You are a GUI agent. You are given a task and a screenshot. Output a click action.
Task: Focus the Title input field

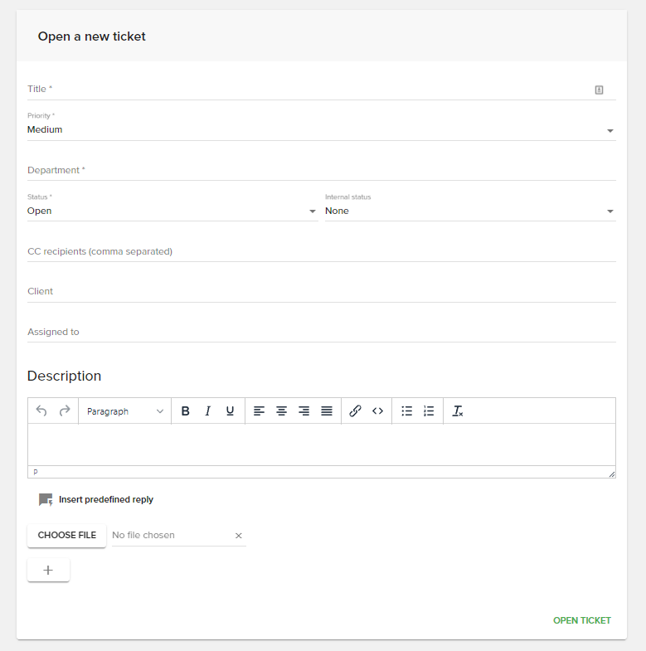coord(307,90)
